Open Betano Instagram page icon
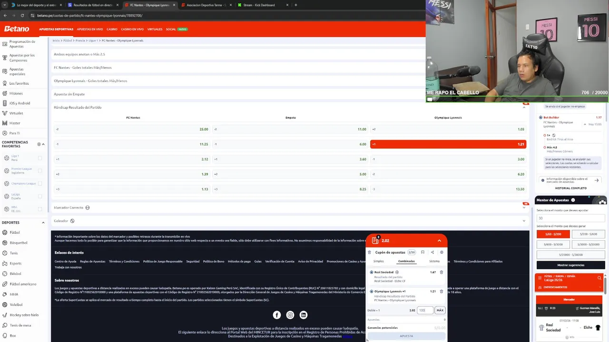Viewport: 609px width, 342px height. (290, 315)
